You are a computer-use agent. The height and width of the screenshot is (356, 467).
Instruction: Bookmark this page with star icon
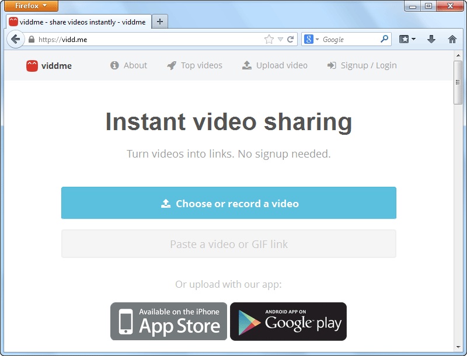coord(269,40)
